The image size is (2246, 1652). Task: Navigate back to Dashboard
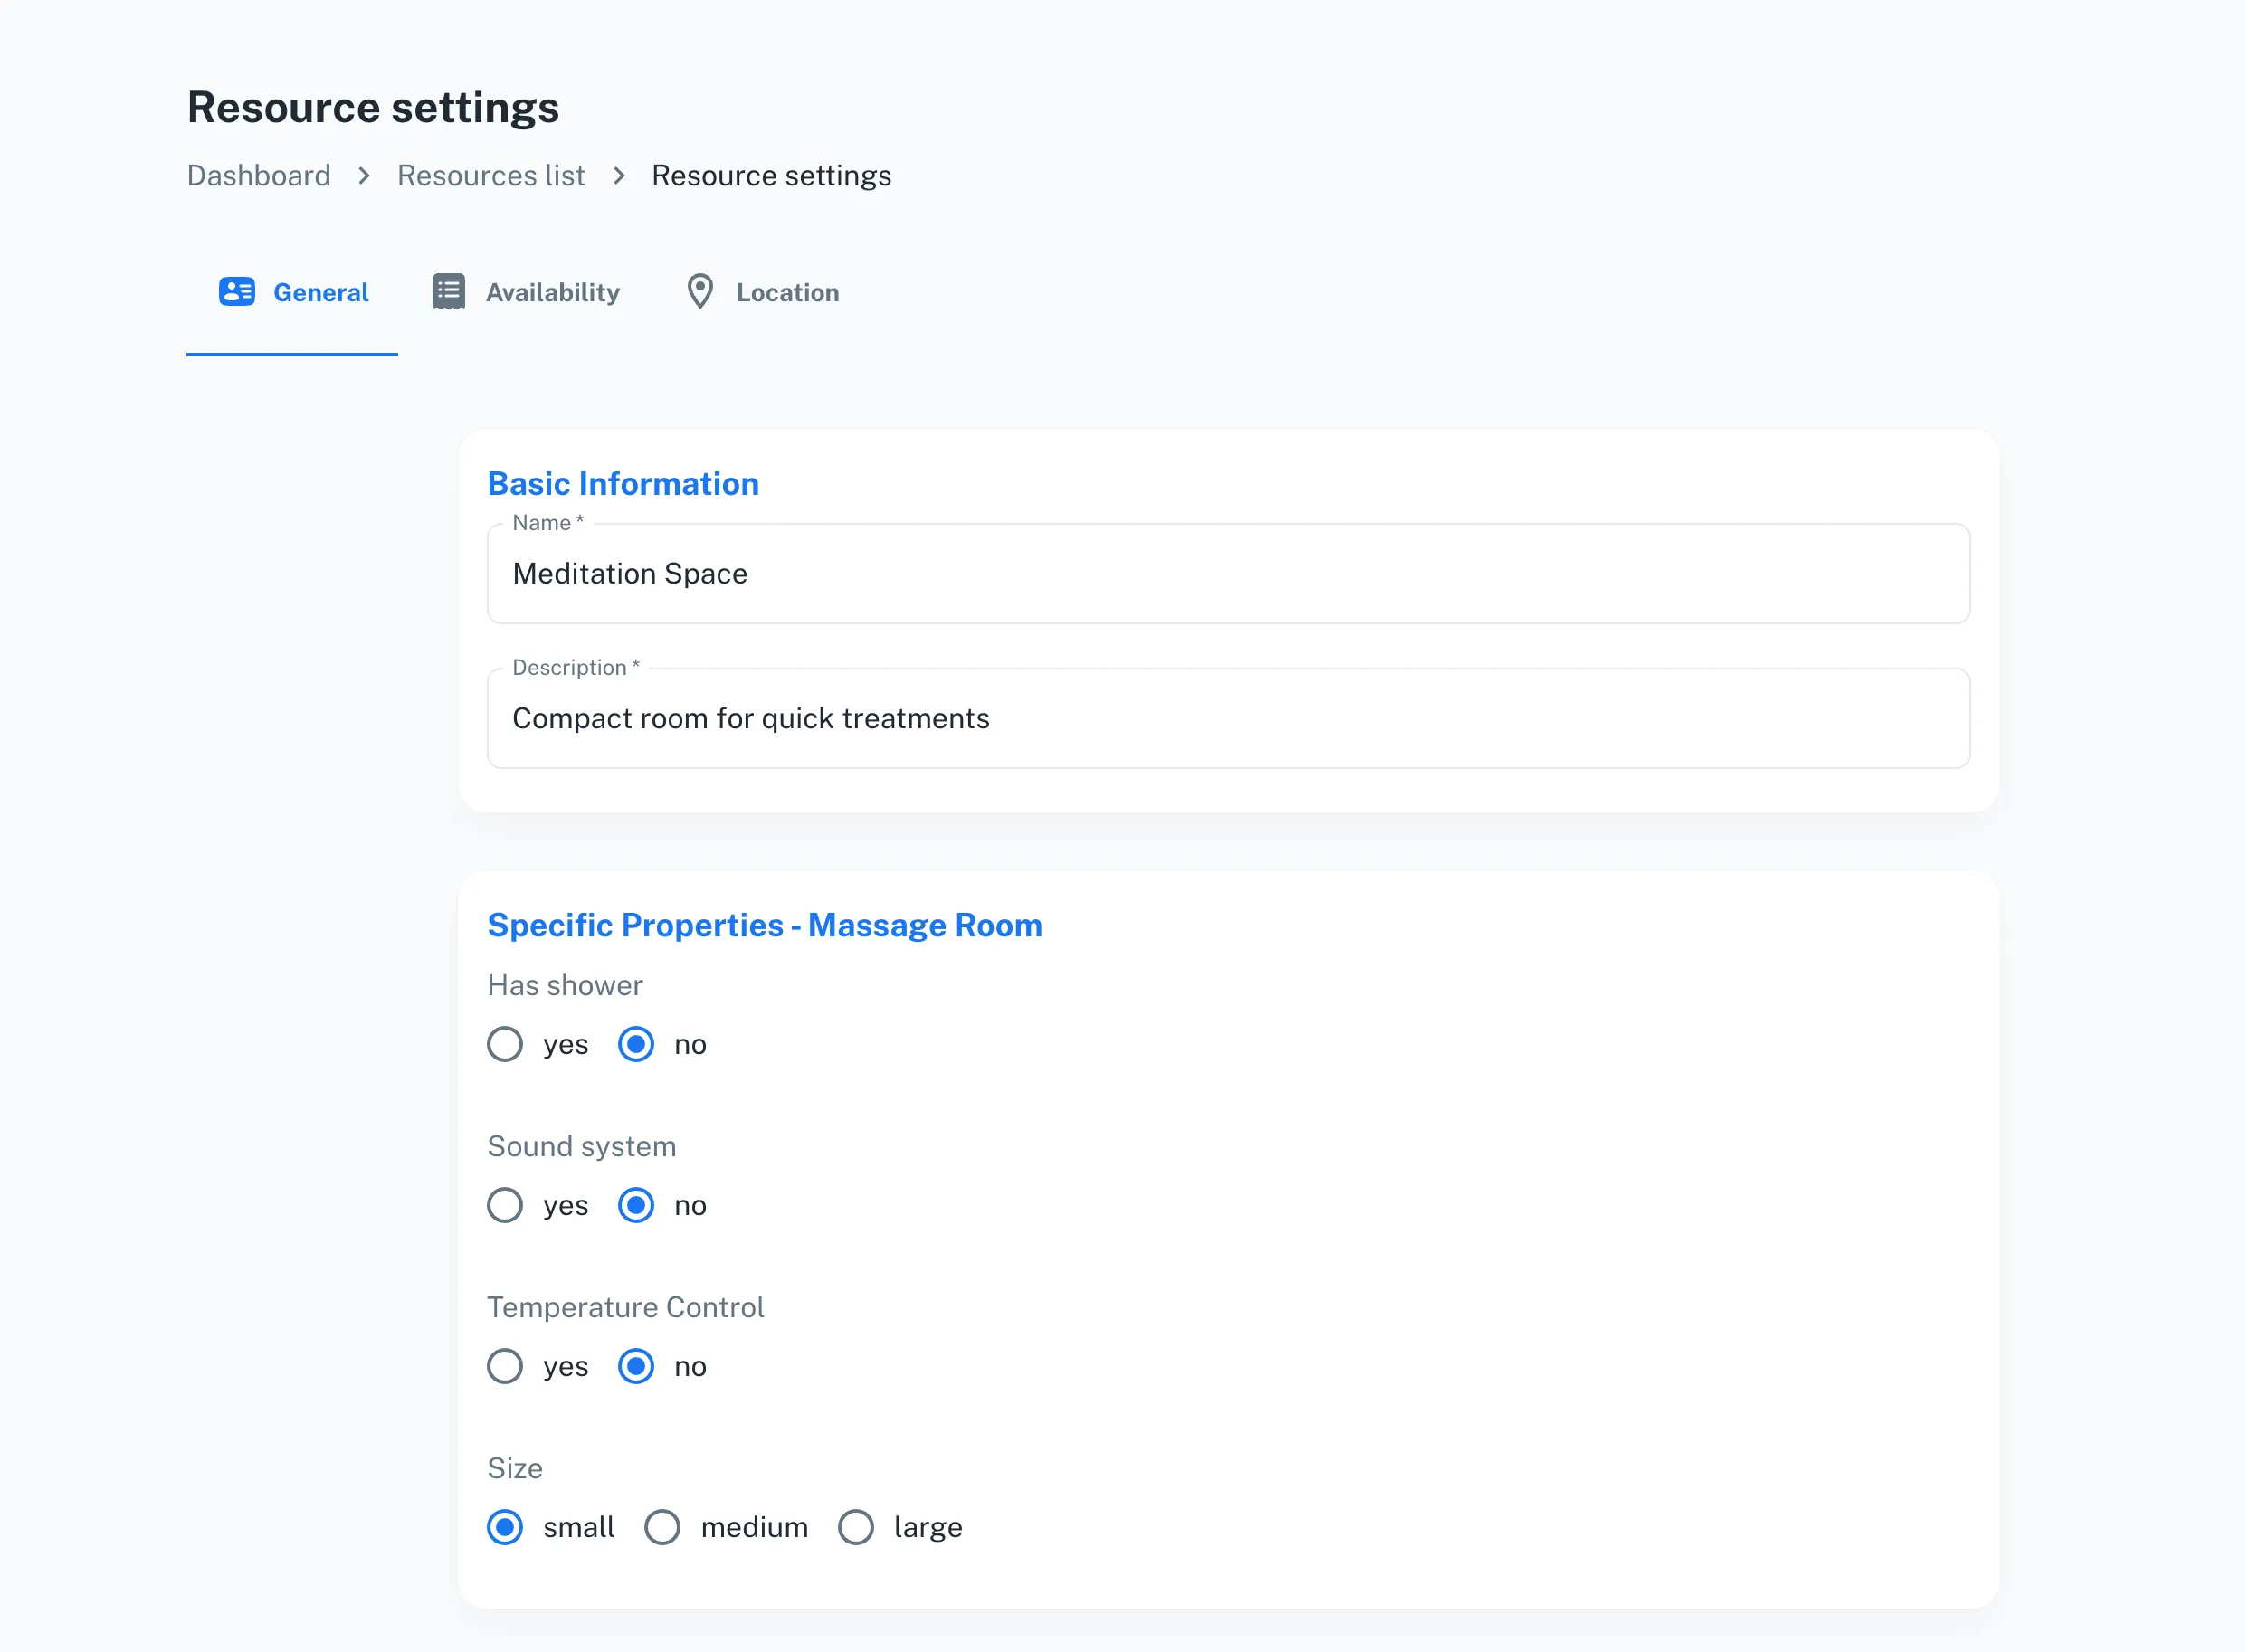(258, 175)
